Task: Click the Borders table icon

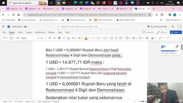Action: [x=127, y=38]
